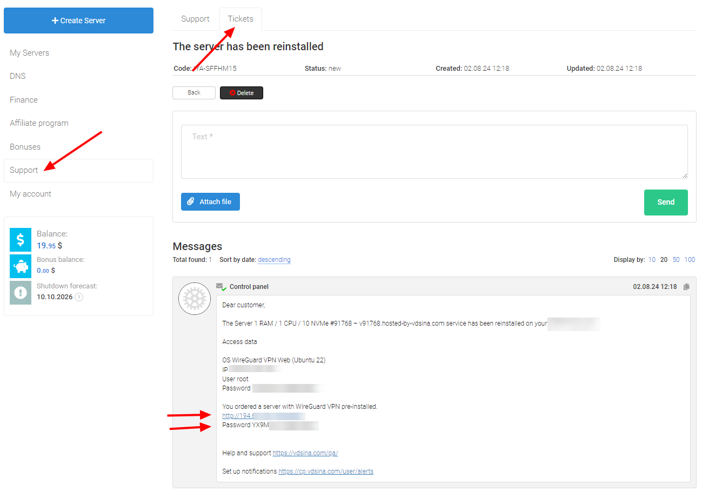Display 20 messages per page
Image resolution: width=702 pixels, height=492 pixels.
point(664,260)
